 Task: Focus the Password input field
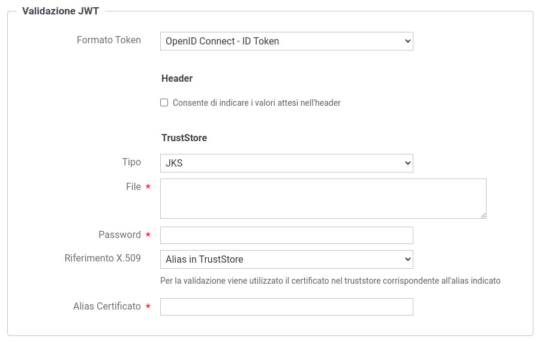(x=287, y=236)
